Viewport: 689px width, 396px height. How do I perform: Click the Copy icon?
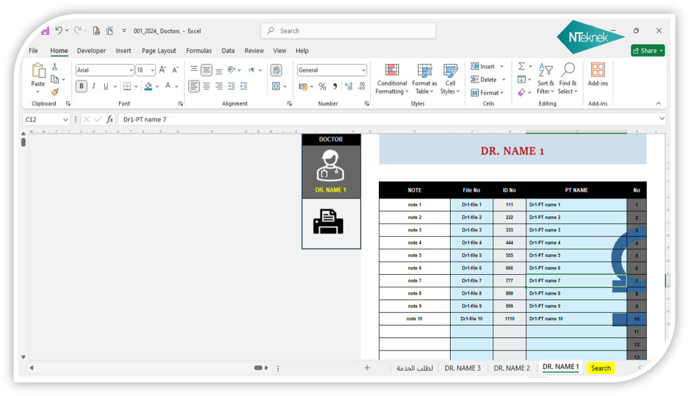coord(55,79)
